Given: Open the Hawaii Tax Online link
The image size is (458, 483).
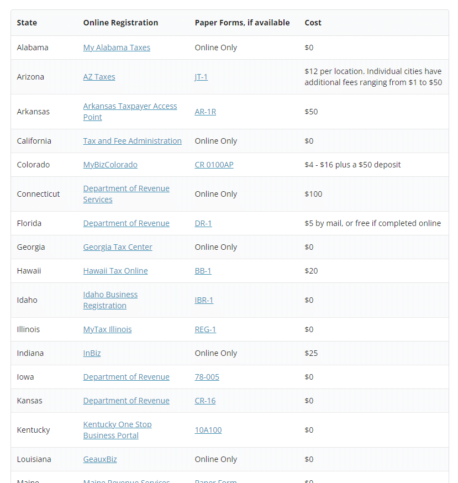Looking at the screenshot, I should (115, 271).
